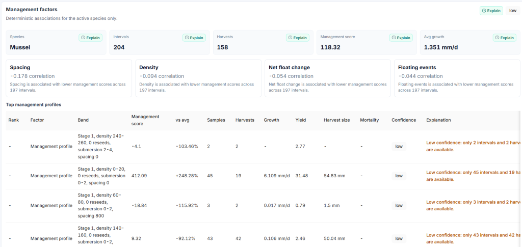Viewport: 522px width, 247px height.
Task: Click the Band column header
Action: tap(83, 120)
